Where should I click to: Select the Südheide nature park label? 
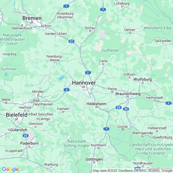[x=110, y=50]
